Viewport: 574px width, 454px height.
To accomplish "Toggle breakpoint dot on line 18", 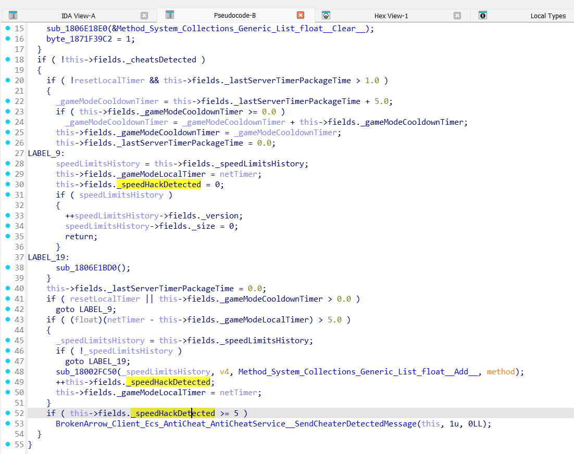I will [8, 59].
